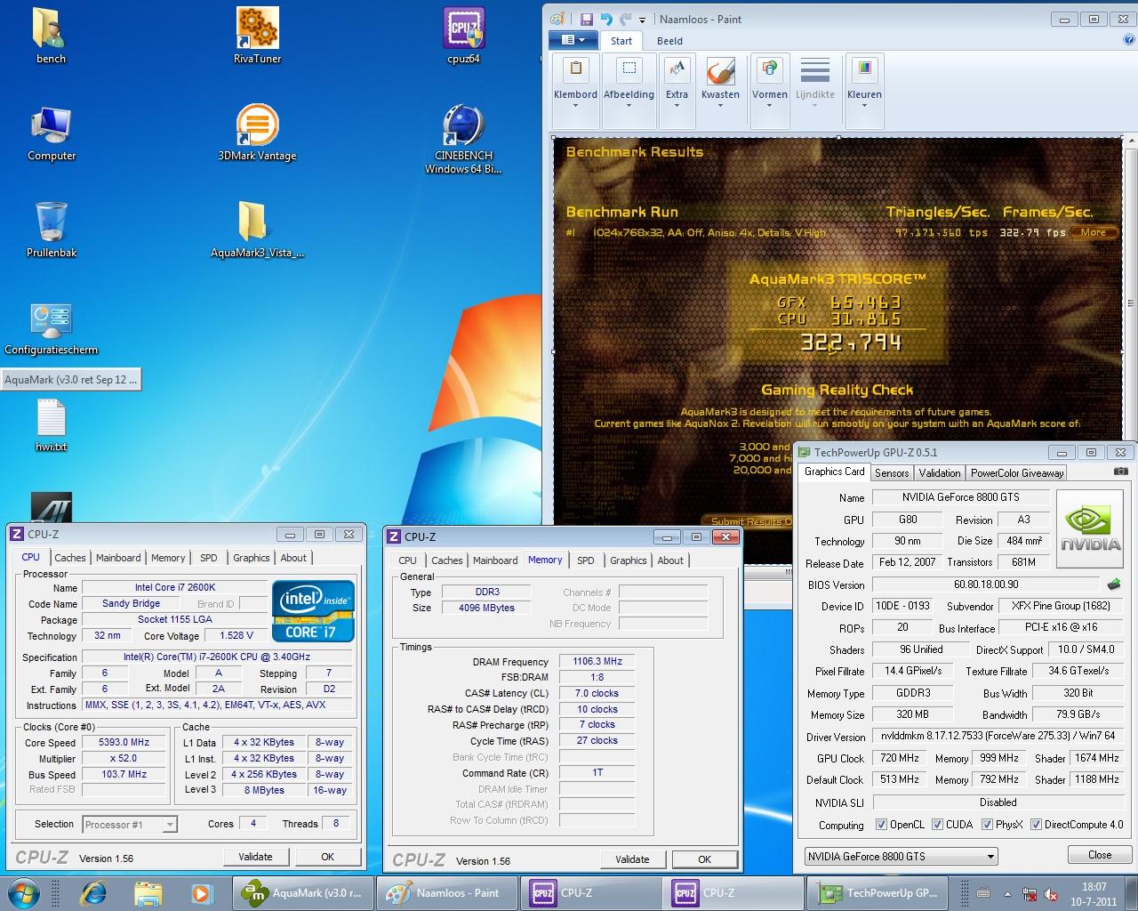Open the PowerColor Giveaway tab in GPU-Z
This screenshot has height=911, width=1138.
pyautogui.click(x=1017, y=473)
